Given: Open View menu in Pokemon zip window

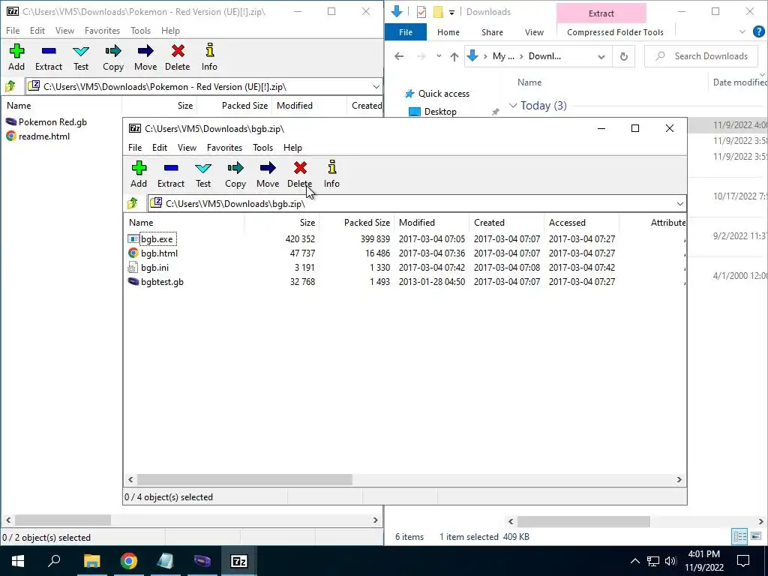Looking at the screenshot, I should (x=64, y=30).
